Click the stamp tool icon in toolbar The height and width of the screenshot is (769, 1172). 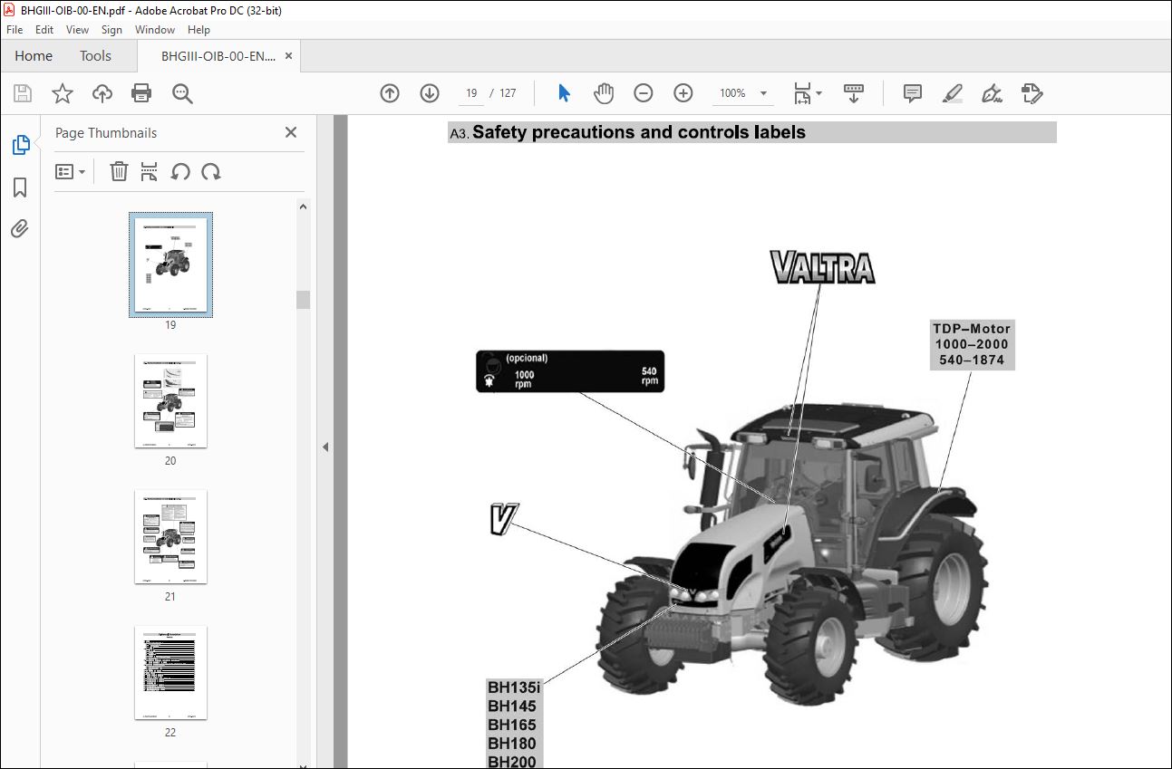click(x=1032, y=93)
